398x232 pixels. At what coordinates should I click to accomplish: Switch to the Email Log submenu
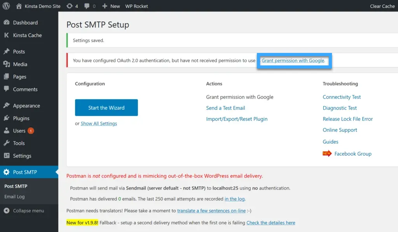[15, 197]
